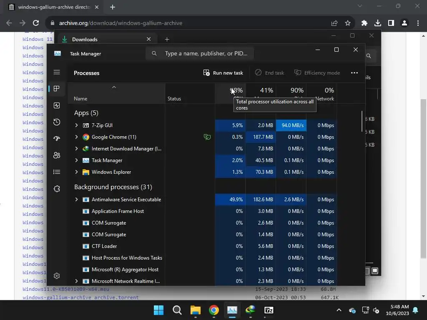The height and width of the screenshot is (320, 427).
Task: Open Users page icon in sidebar
Action: pyautogui.click(x=57, y=155)
